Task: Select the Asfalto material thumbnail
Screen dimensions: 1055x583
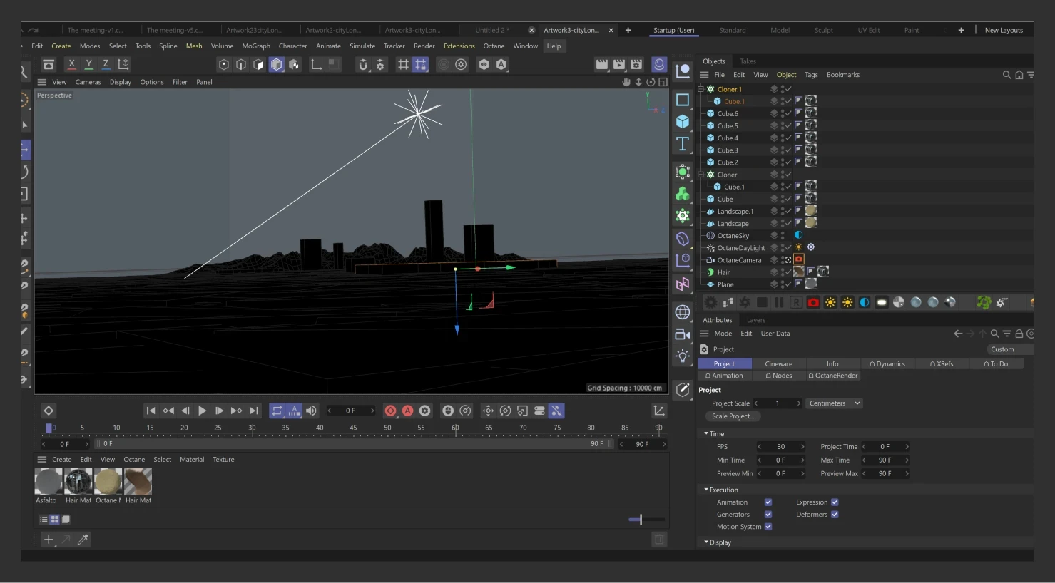Action: [x=49, y=483]
